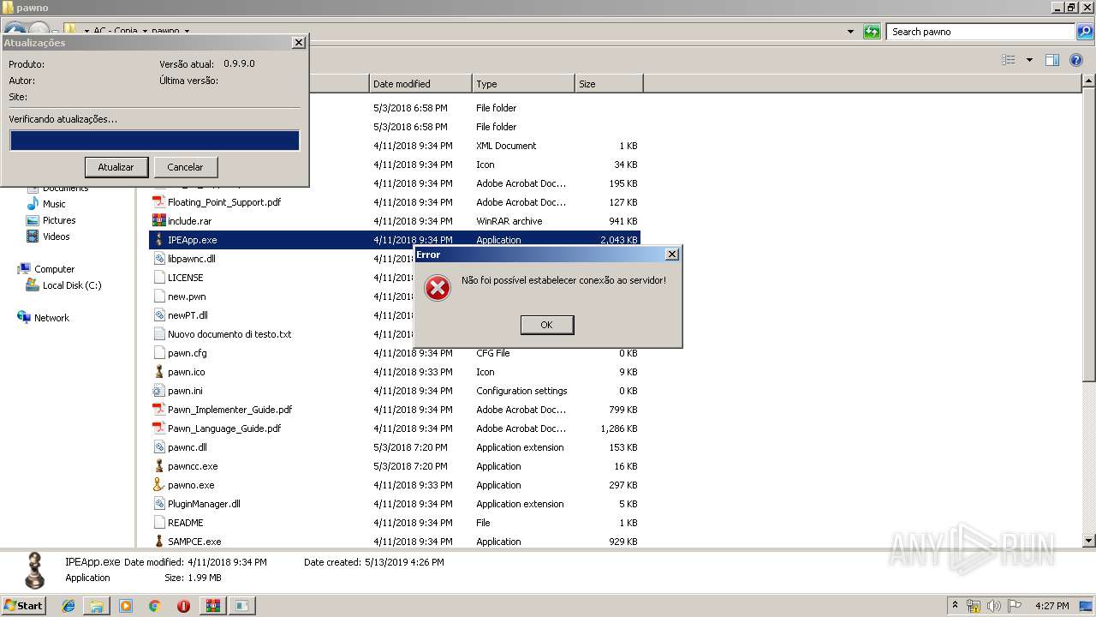Click the change view icon

1009,60
